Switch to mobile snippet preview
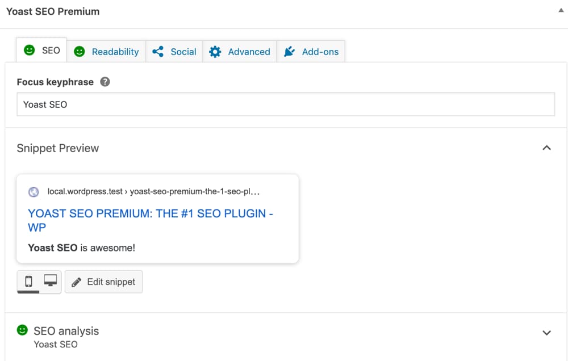Viewport: 568px width, 361px height. point(28,281)
